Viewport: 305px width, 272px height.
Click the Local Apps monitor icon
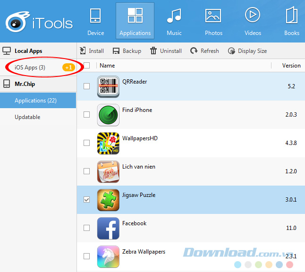[x=7, y=51]
